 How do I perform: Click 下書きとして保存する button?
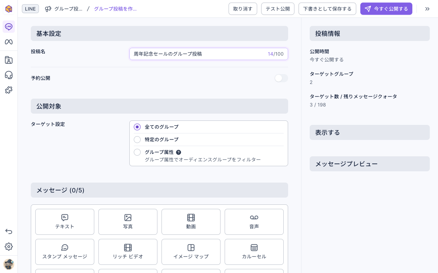(327, 9)
